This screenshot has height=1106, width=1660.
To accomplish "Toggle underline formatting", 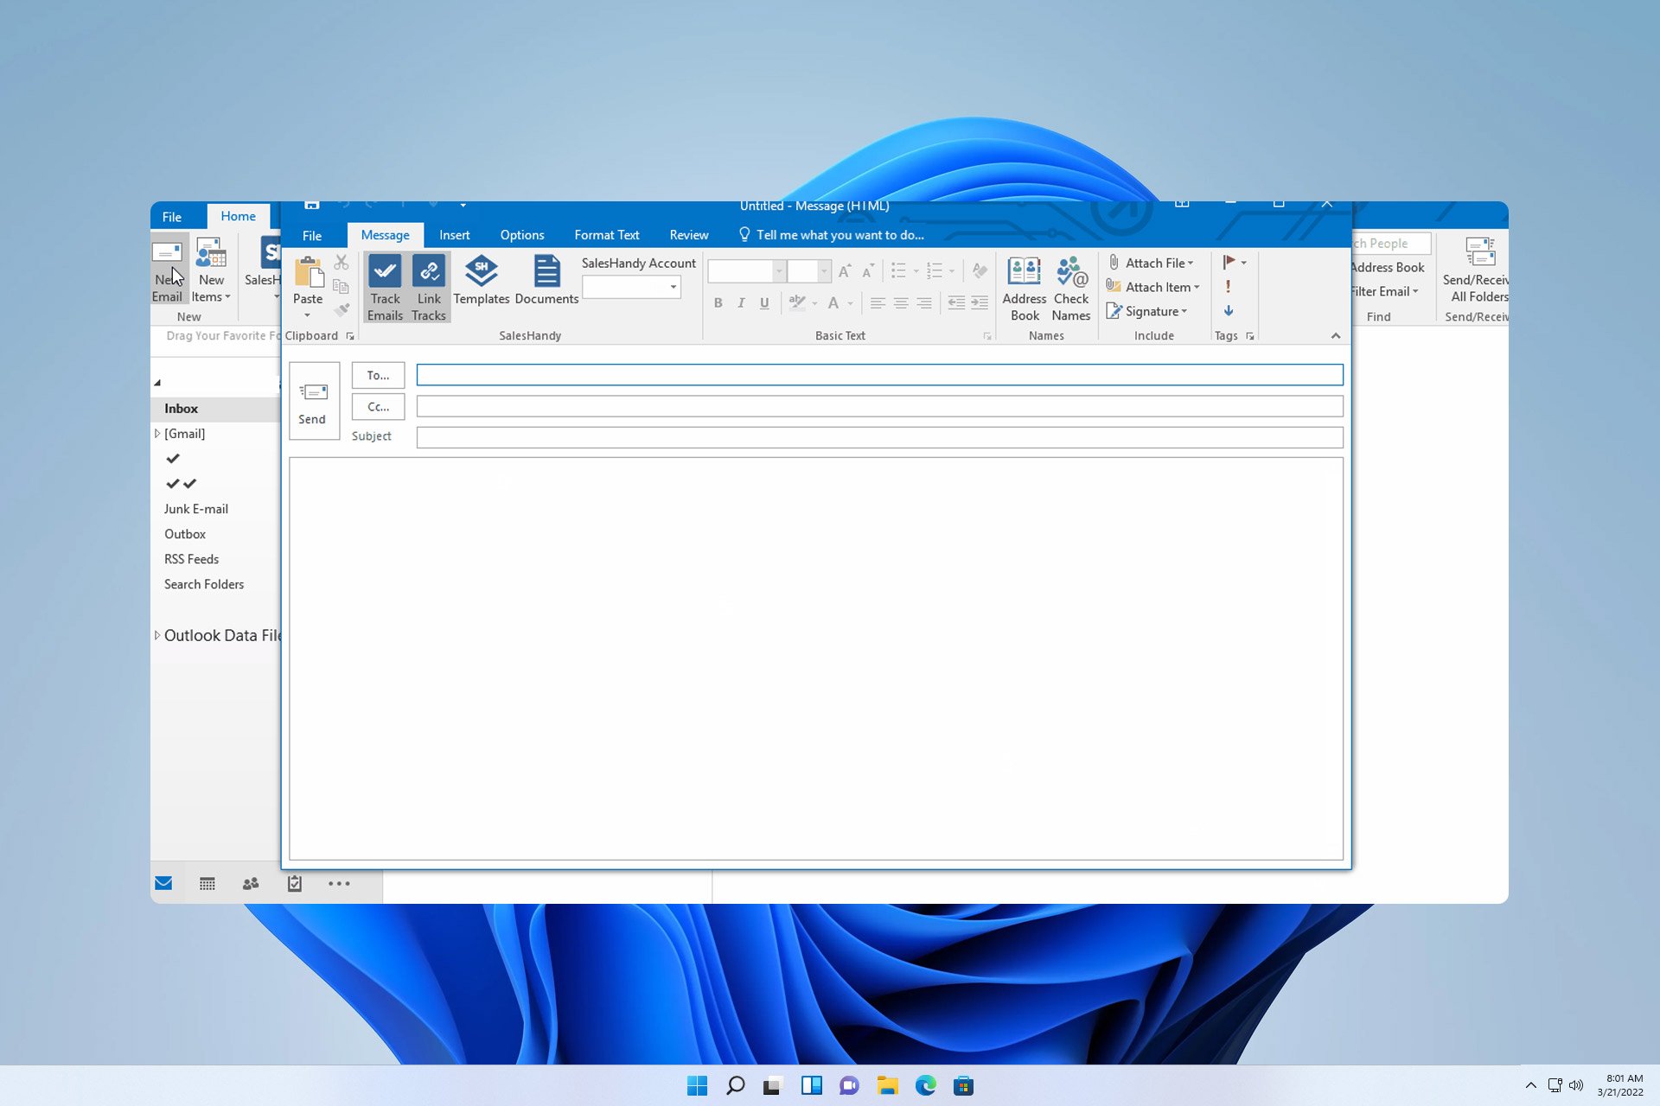I will point(764,302).
